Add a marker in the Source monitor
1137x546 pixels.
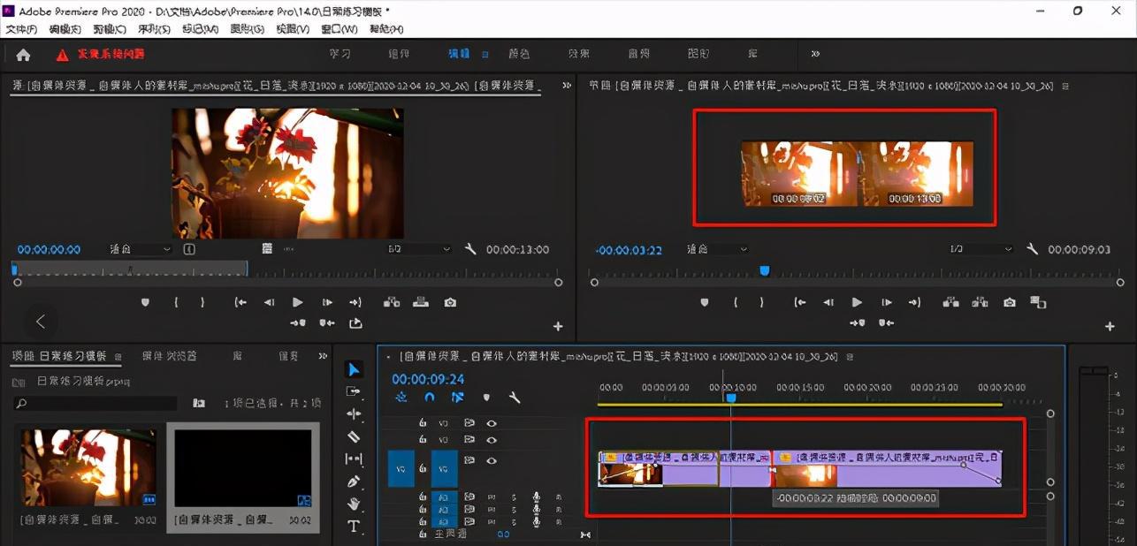coord(145,302)
